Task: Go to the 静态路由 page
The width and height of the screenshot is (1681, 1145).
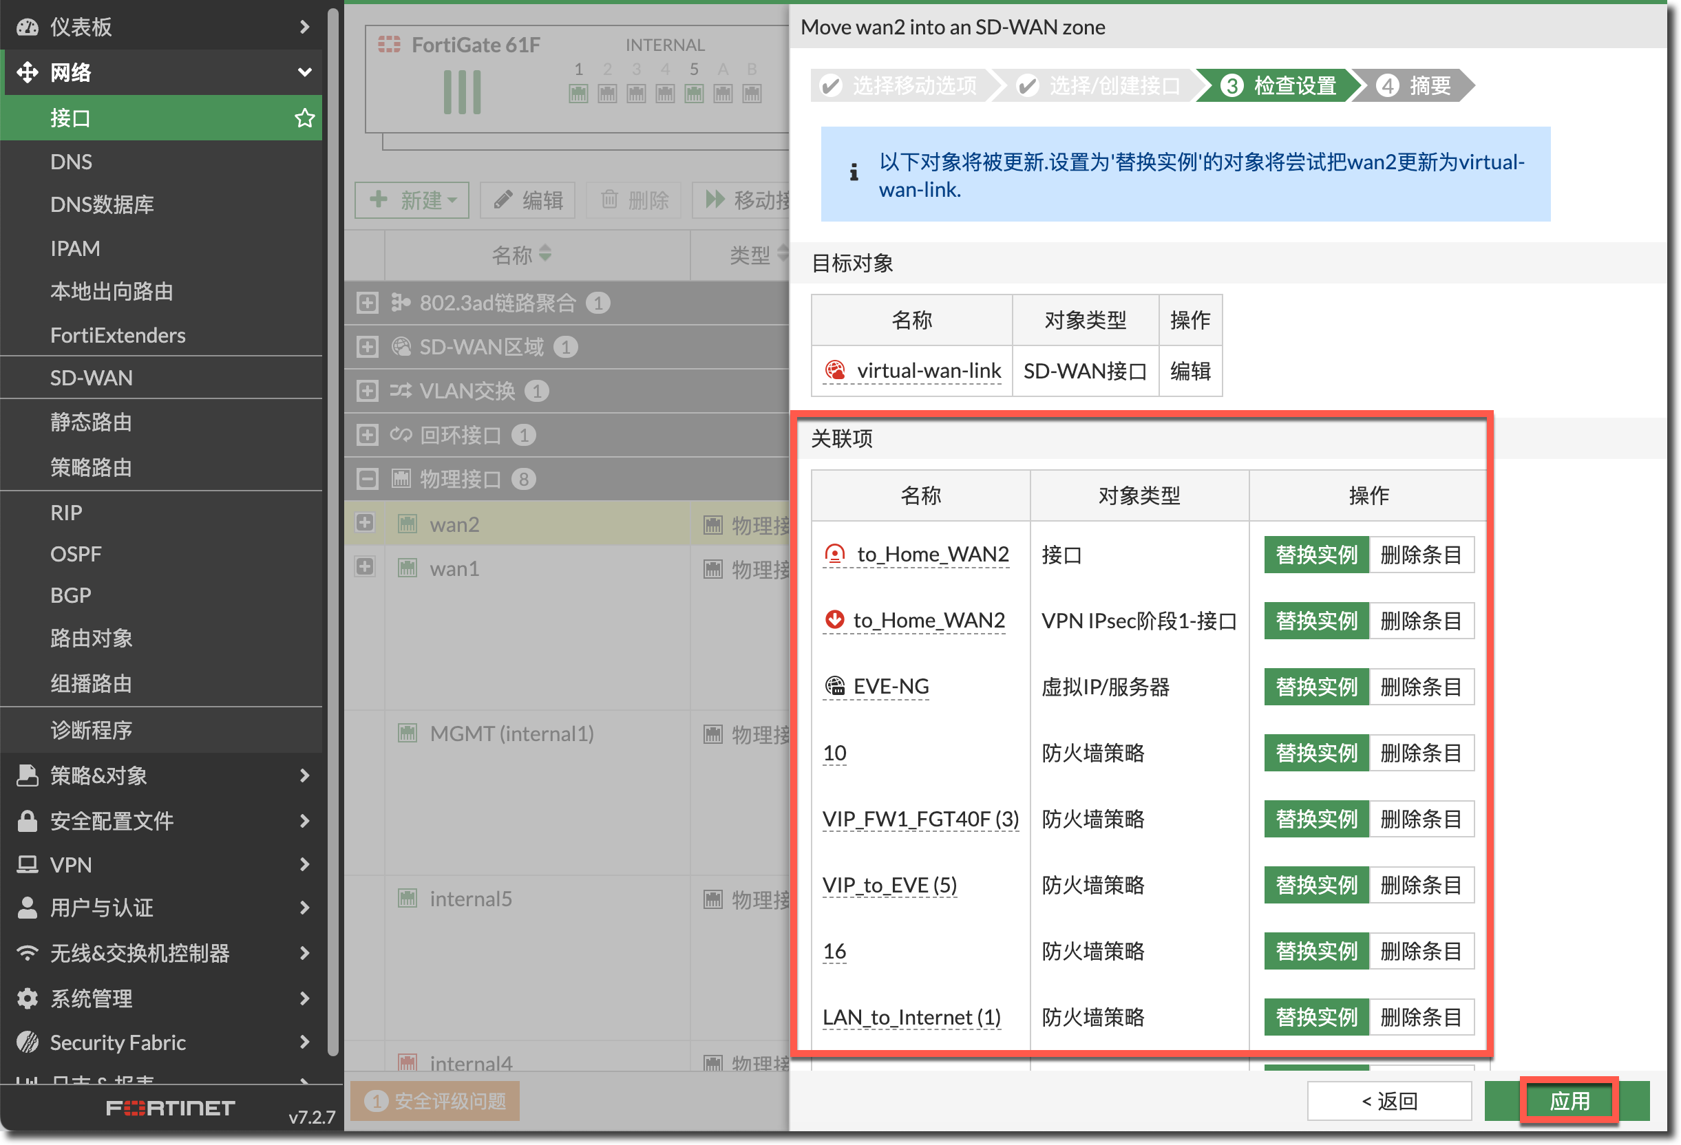Action: pyautogui.click(x=91, y=422)
